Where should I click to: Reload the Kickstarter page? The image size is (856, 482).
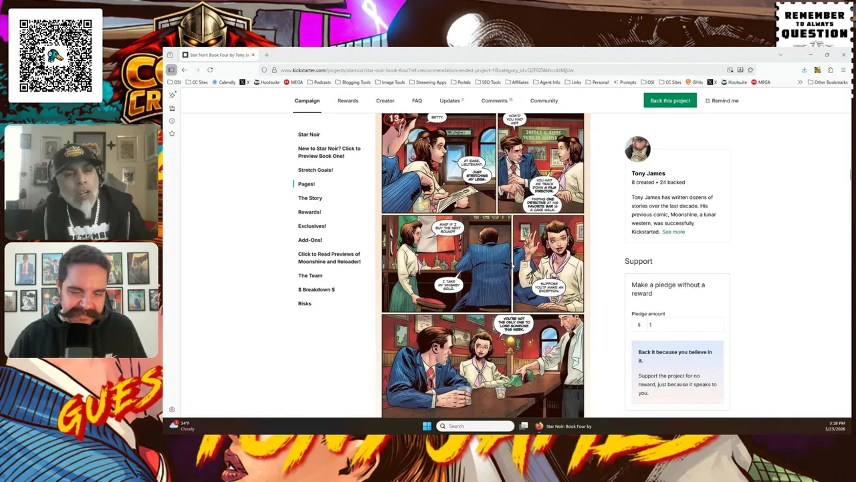(x=210, y=70)
